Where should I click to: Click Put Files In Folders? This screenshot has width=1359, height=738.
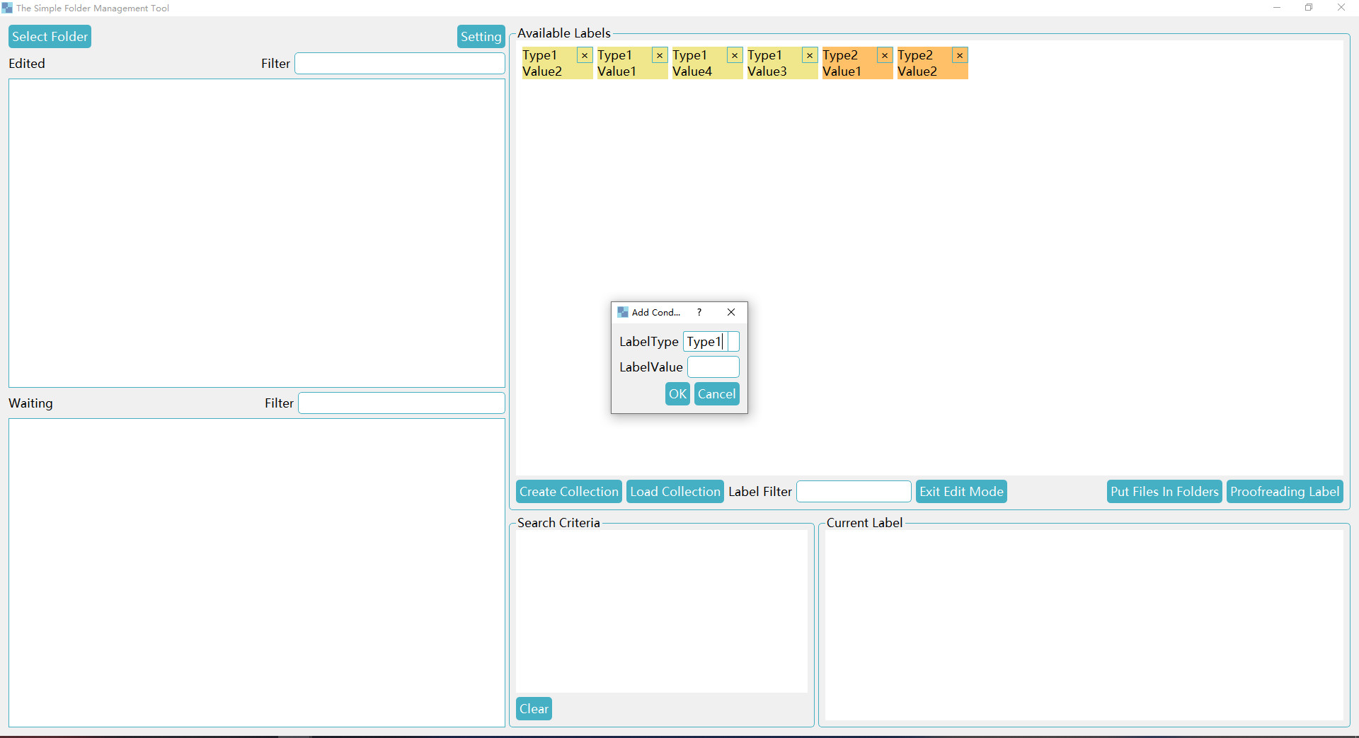[1164, 491]
